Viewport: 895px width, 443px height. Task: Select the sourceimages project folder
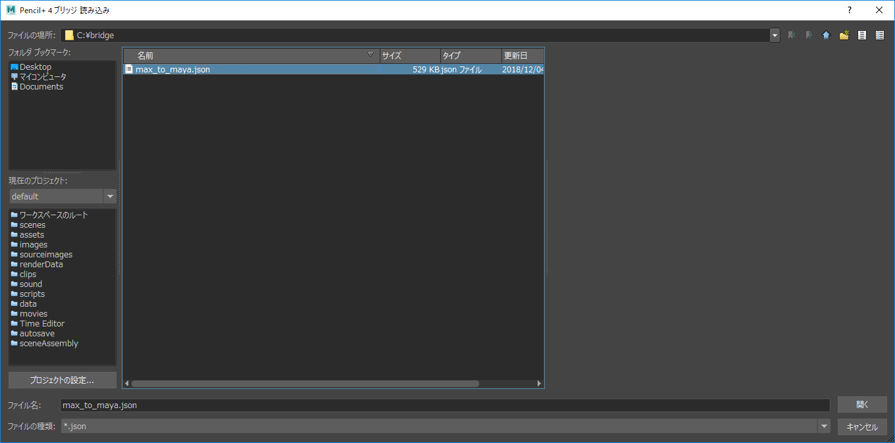(45, 255)
